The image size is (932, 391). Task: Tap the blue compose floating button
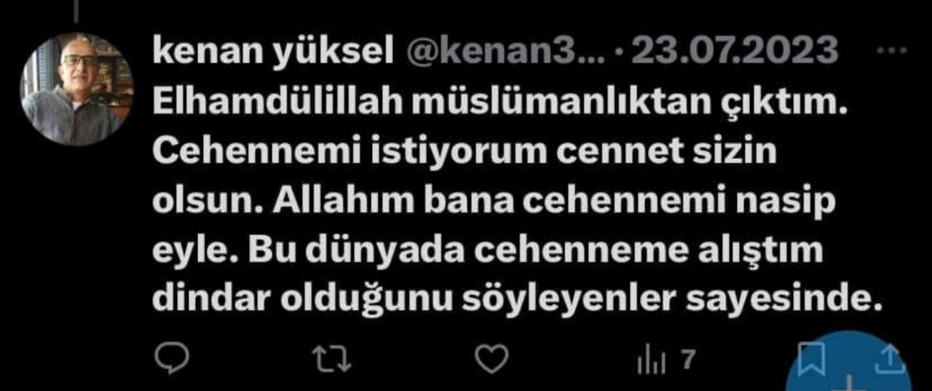click(x=849, y=364)
